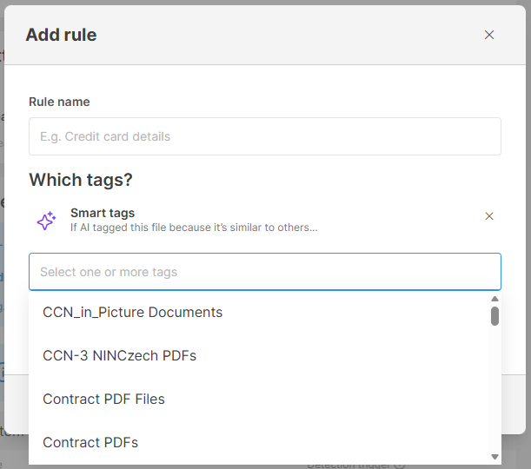
Task: Click the scrollbar track below the thumb
Action: tap(494, 391)
